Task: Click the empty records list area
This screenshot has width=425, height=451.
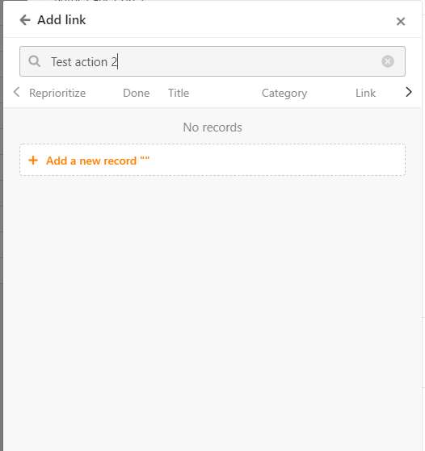Action: click(x=212, y=314)
